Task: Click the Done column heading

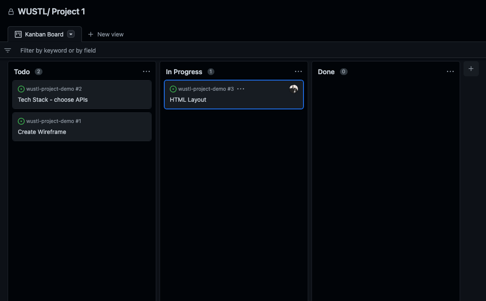Action: click(326, 72)
